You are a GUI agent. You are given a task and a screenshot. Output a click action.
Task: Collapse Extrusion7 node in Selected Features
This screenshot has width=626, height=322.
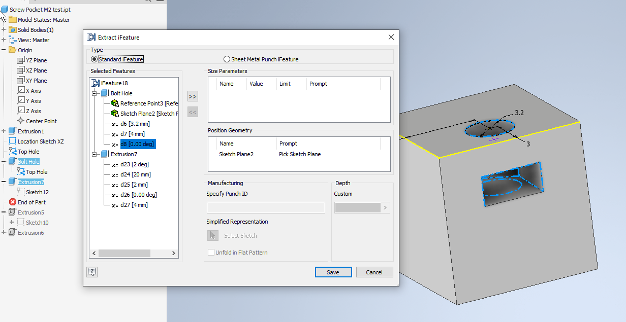pos(94,154)
